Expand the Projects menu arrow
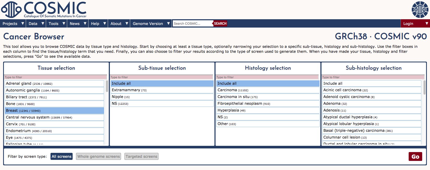 [x=23, y=23]
